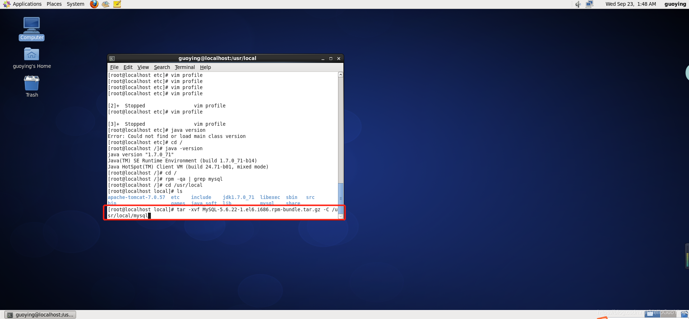Click the 'rpm -qa | grep mysql' command
The image size is (689, 319).
point(194,179)
